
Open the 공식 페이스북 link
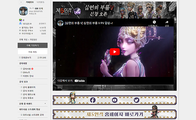tap(29, 94)
